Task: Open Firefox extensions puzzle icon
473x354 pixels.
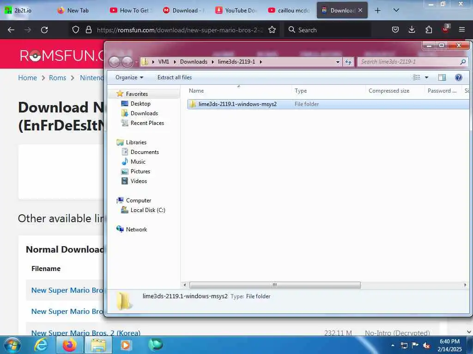Action: point(429,30)
